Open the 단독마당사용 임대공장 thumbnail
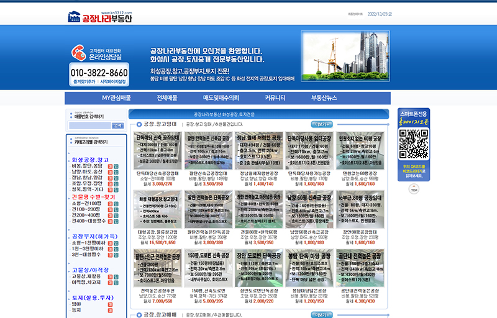 pyautogui.click(x=309, y=151)
